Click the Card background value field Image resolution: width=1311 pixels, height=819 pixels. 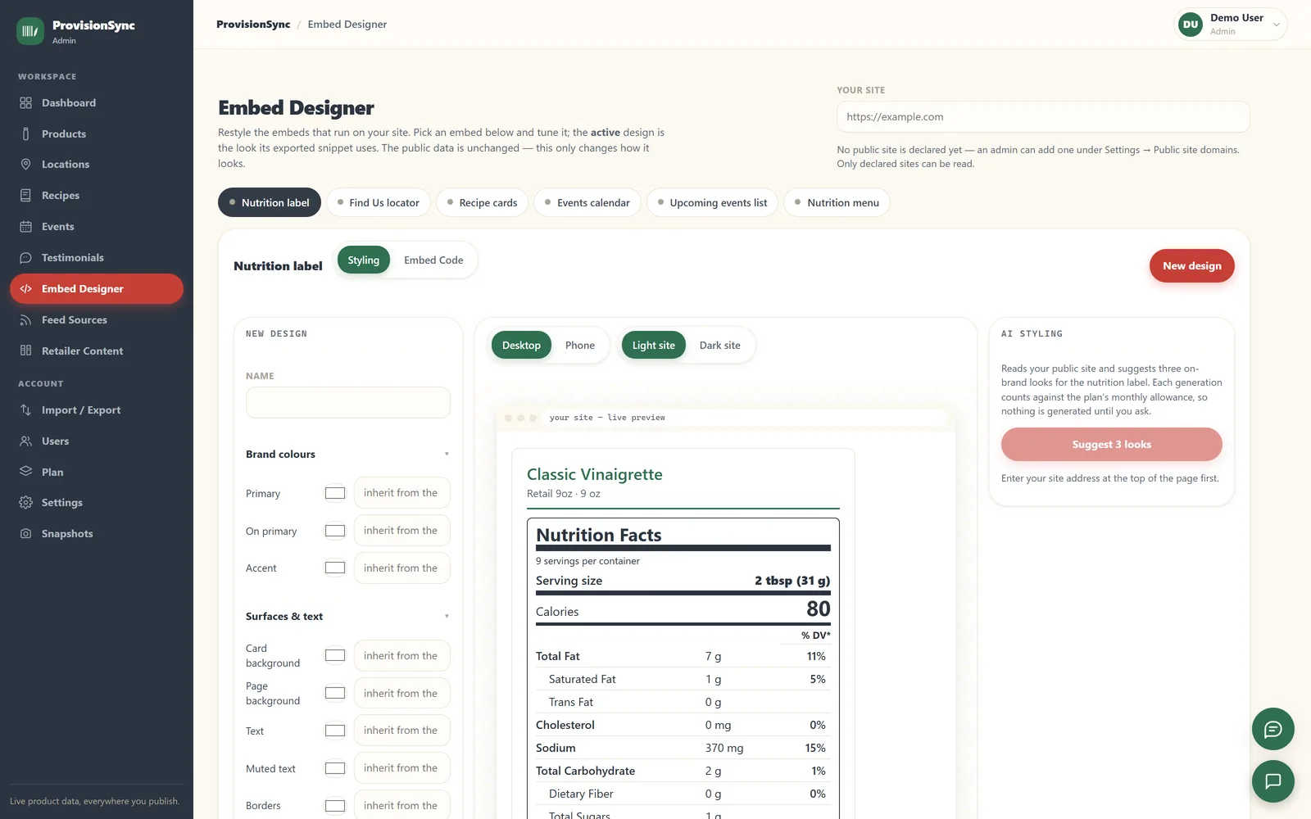click(x=402, y=656)
